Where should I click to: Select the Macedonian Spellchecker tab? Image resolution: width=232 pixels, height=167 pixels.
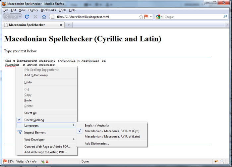click(x=33, y=25)
